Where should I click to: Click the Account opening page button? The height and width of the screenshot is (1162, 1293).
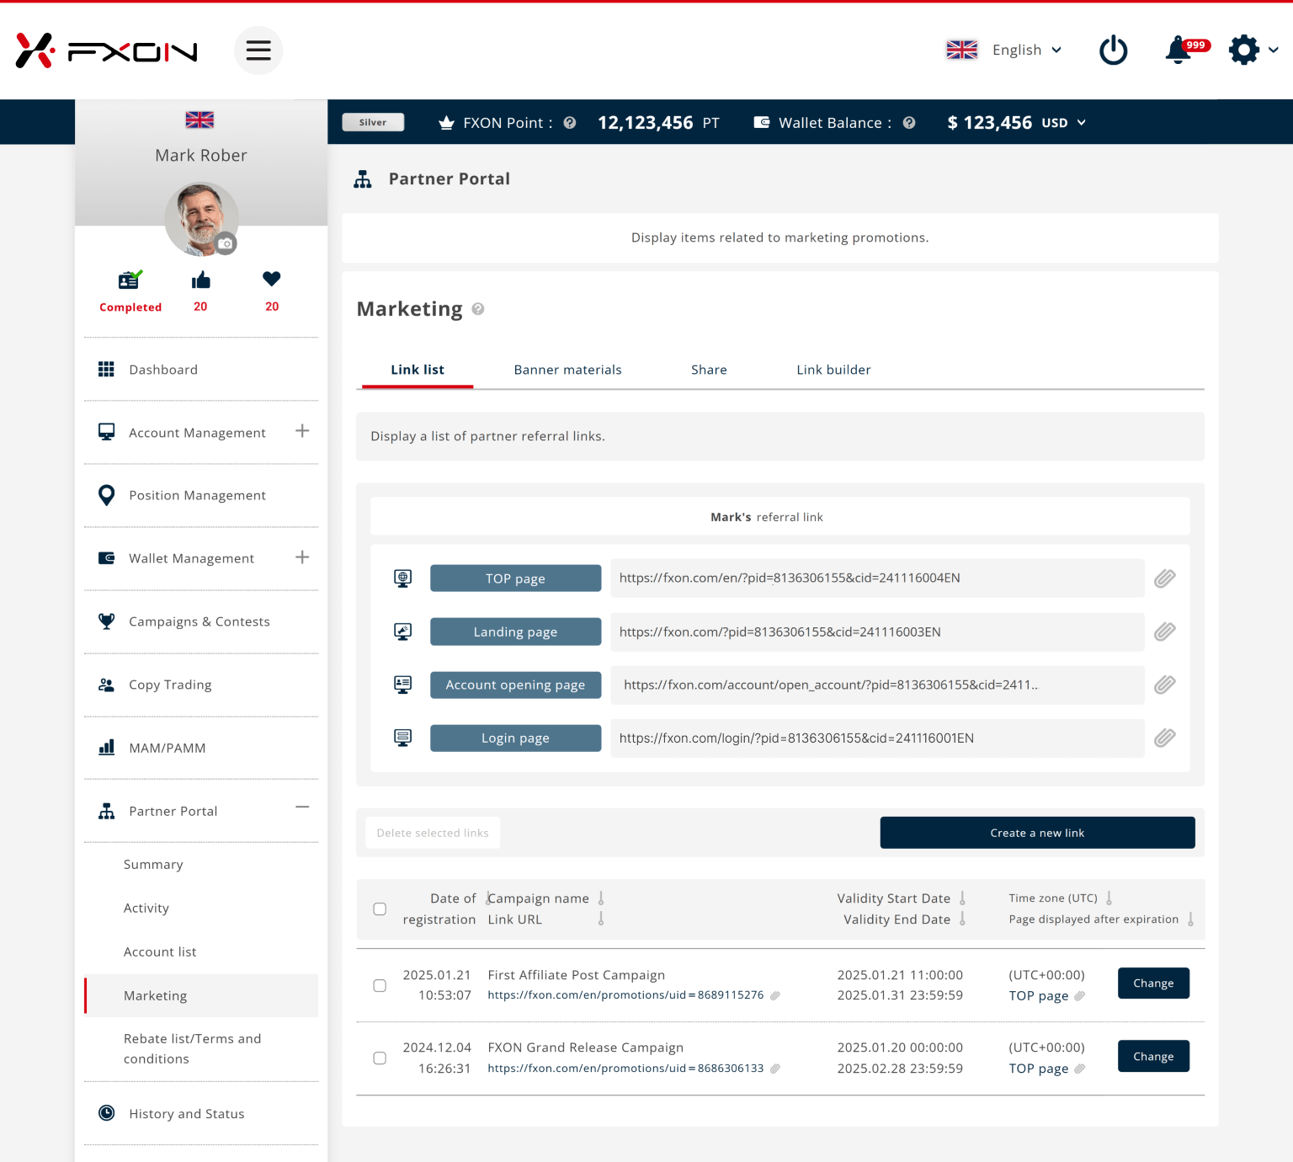point(515,685)
